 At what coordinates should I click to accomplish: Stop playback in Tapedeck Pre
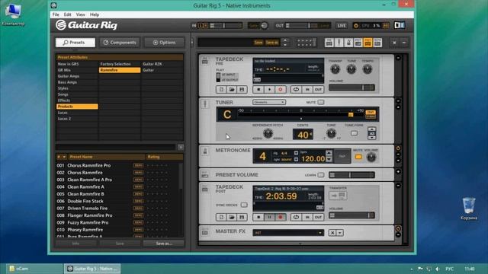pos(258,90)
